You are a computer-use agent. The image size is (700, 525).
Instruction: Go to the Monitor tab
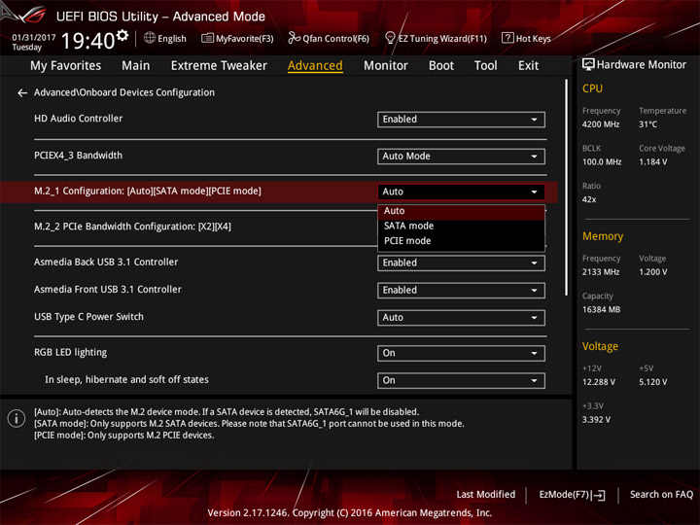(386, 66)
